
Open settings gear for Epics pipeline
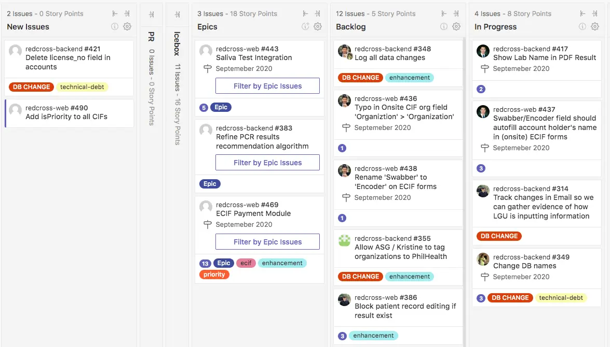(318, 26)
